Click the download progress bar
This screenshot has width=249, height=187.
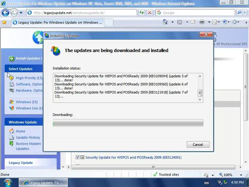click(128, 122)
